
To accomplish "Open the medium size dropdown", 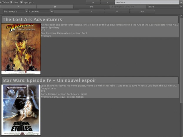I will [x=181, y=2].
